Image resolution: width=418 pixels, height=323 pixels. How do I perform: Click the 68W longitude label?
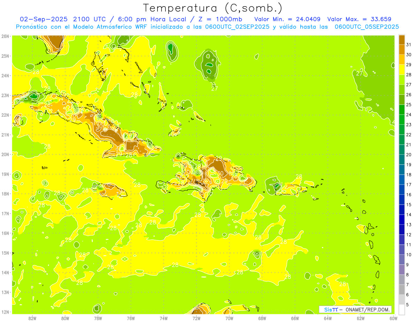click(262, 318)
